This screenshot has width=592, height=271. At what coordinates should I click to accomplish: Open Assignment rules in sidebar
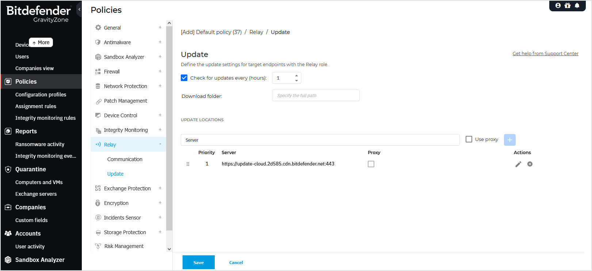[x=36, y=106]
